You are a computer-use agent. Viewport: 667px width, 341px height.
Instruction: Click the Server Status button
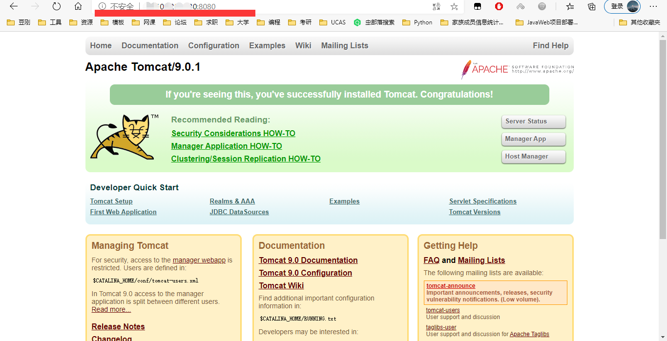coord(534,121)
